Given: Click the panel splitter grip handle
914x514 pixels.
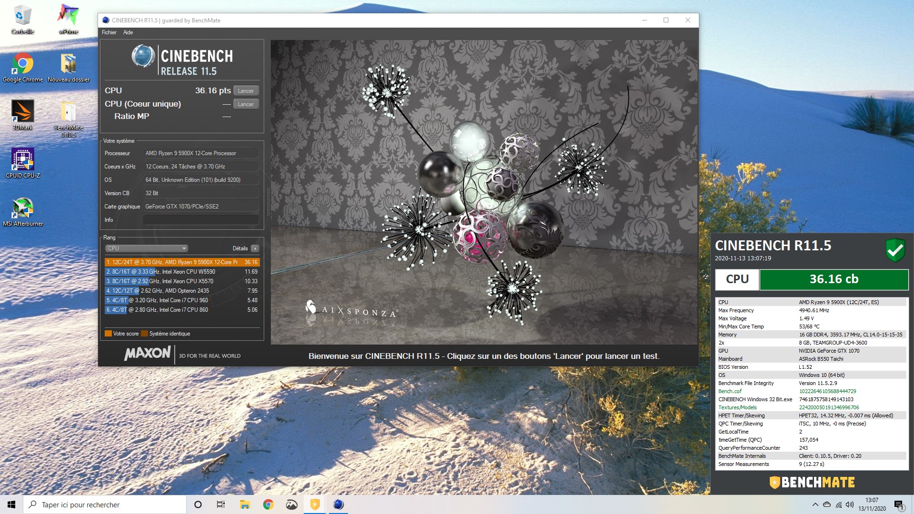Looking at the screenshot, I should click(268, 202).
